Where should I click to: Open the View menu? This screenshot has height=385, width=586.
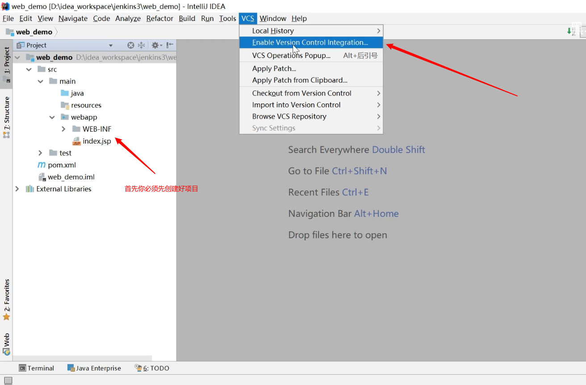45,18
